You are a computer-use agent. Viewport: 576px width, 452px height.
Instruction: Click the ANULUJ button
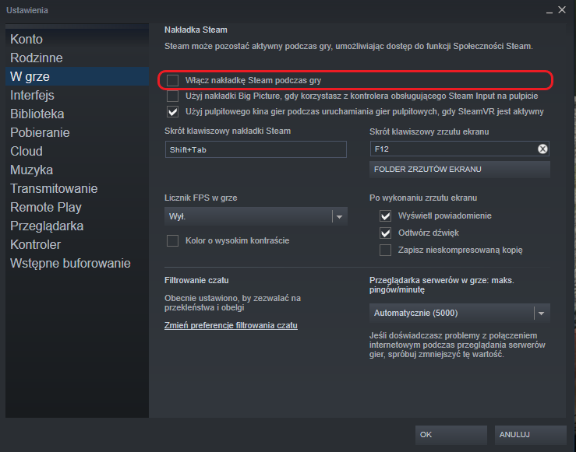531,435
